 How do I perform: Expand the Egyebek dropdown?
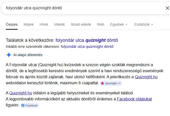point(119,24)
